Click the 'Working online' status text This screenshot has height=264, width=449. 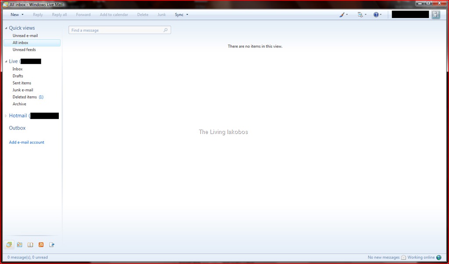[x=421, y=257]
